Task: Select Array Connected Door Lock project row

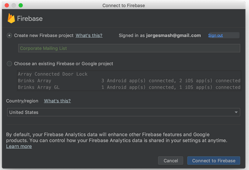Action: 129,74
